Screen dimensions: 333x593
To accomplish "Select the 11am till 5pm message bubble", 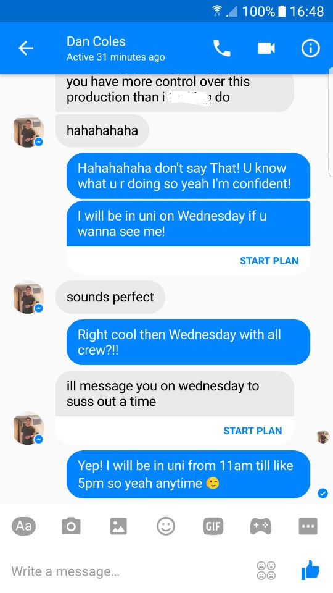I will pos(189,474).
